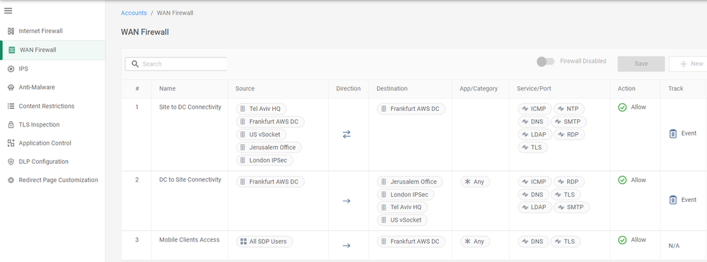
Task: Click the IPS sidebar icon
Action: [11, 69]
